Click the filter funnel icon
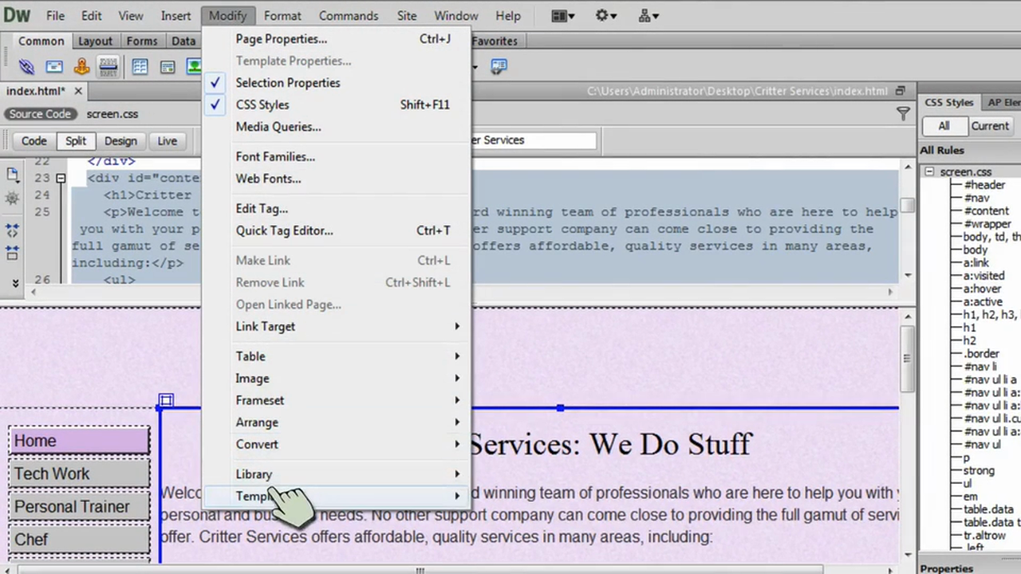This screenshot has width=1021, height=574. [903, 114]
